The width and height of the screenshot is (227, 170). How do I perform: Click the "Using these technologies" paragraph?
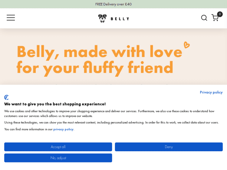click(x=111, y=122)
